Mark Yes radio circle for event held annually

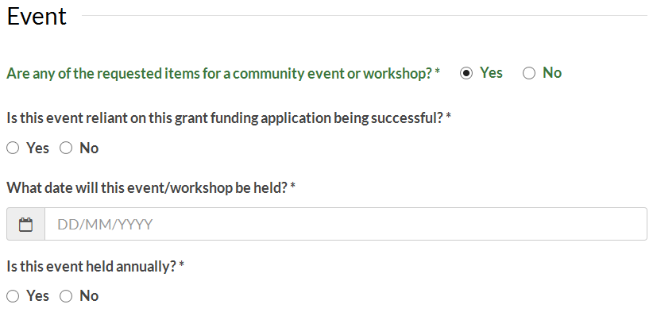tap(13, 296)
